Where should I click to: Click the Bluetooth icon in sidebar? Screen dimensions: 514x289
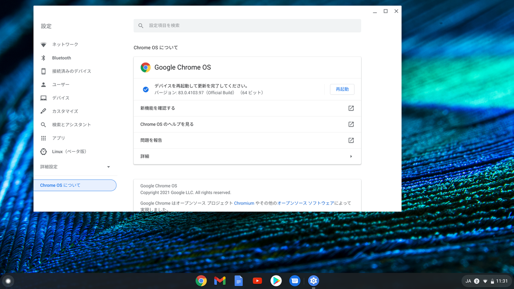(43, 58)
